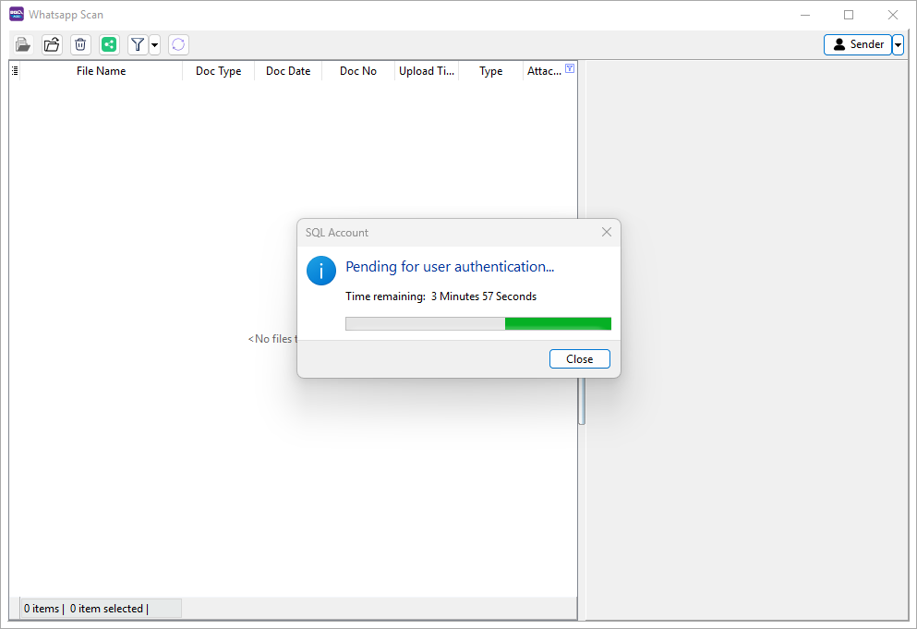Image resolution: width=917 pixels, height=629 pixels.
Task: Click the funnel filter icon
Action: tap(138, 44)
